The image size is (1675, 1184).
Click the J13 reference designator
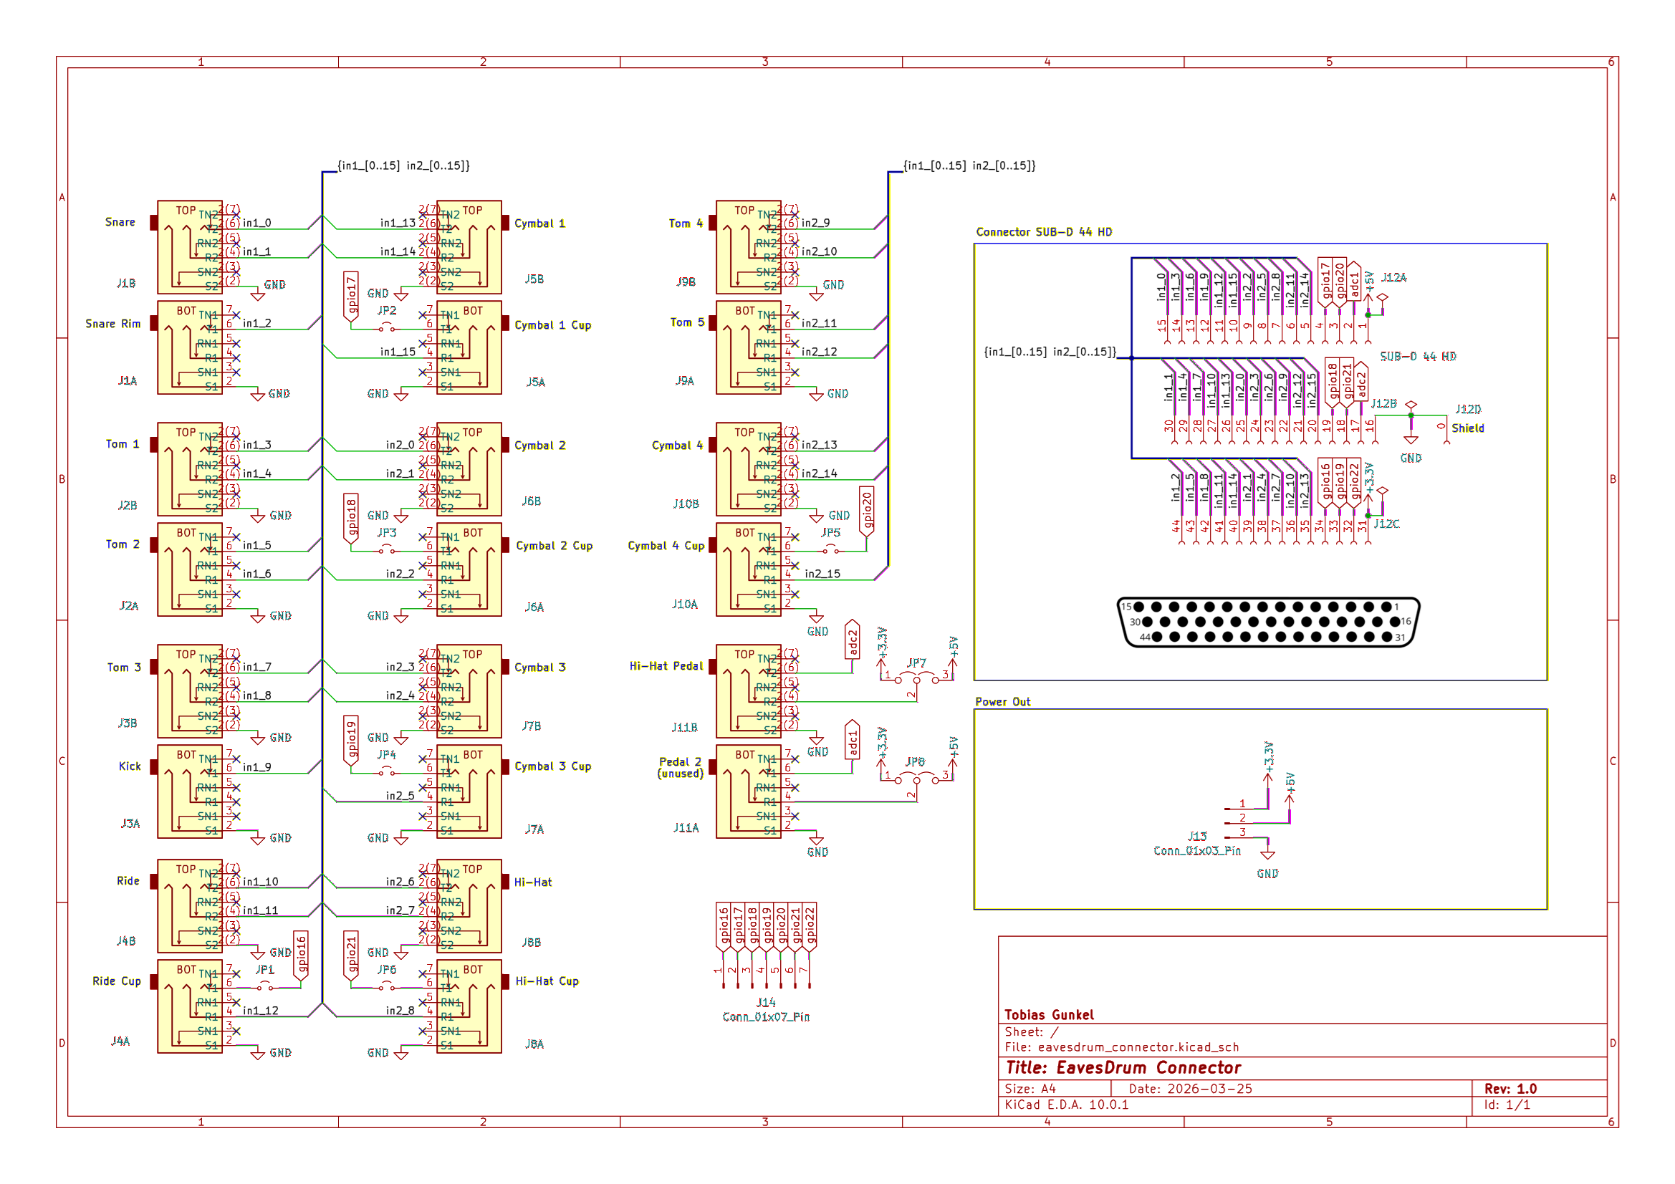coord(1197,837)
